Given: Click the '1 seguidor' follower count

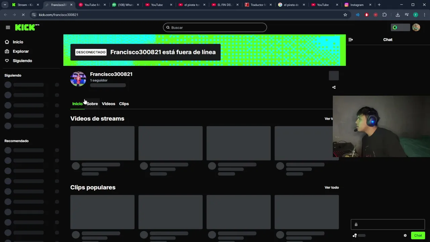Looking at the screenshot, I should tap(99, 80).
